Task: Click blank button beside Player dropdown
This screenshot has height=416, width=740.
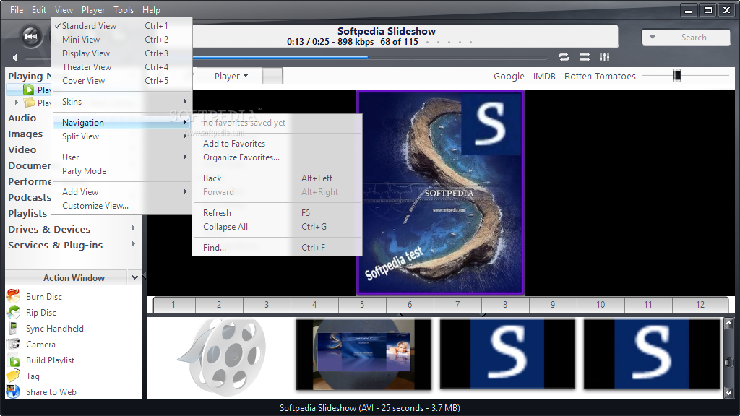Action: click(272, 76)
